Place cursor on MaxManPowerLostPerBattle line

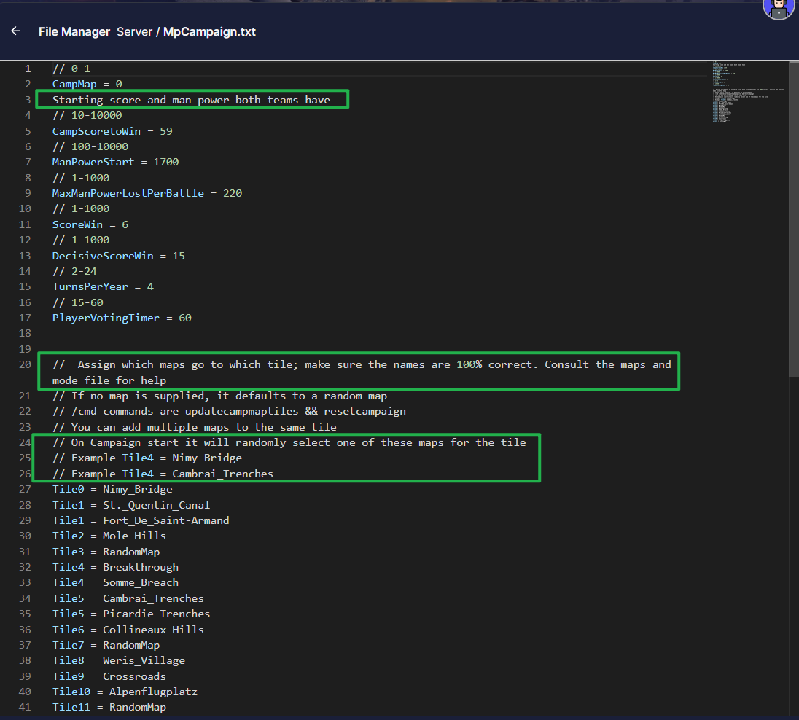(x=147, y=193)
